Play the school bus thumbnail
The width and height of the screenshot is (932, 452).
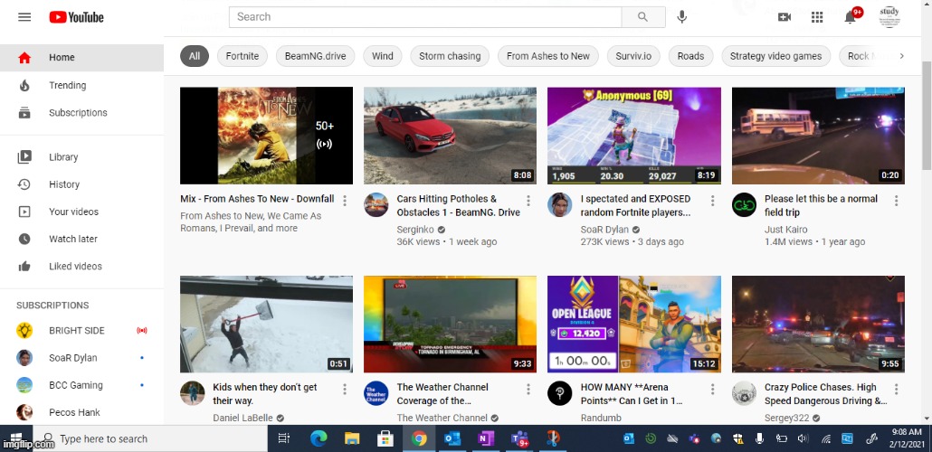[x=818, y=136]
